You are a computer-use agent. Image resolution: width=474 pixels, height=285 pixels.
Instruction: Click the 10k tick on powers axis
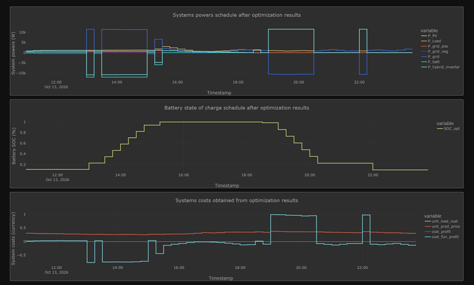pos(23,33)
